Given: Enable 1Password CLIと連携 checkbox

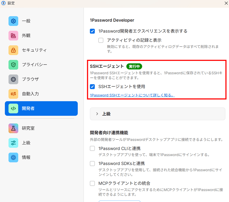Looking at the screenshot, I should [x=92, y=148].
